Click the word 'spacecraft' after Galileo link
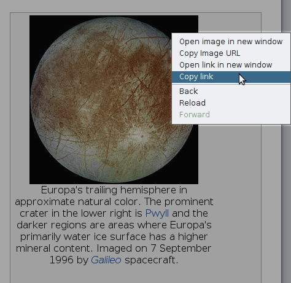Viewport: 291px width, 283px height. pyautogui.click(x=152, y=260)
